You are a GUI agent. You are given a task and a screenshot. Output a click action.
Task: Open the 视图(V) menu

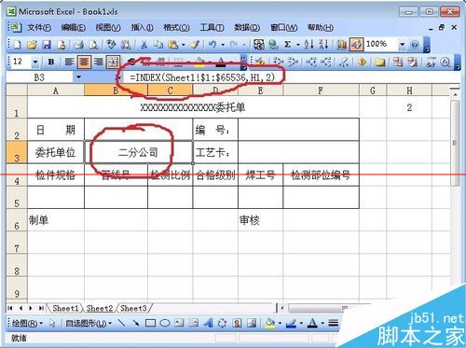[108, 28]
